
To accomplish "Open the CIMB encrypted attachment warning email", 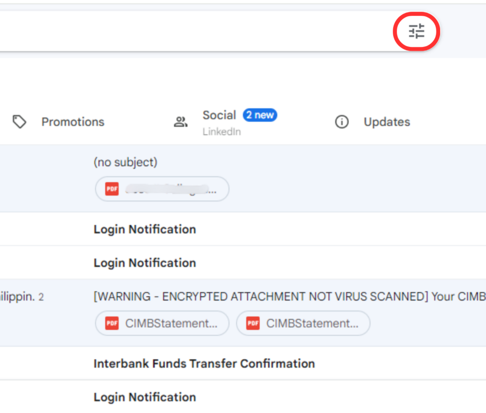I will click(x=239, y=296).
